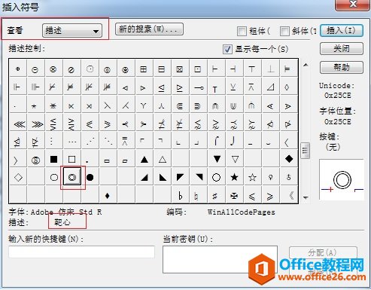Pick the circled minus symbol
Image resolution: width=371 pixels, height=290 pixels.
35,69
